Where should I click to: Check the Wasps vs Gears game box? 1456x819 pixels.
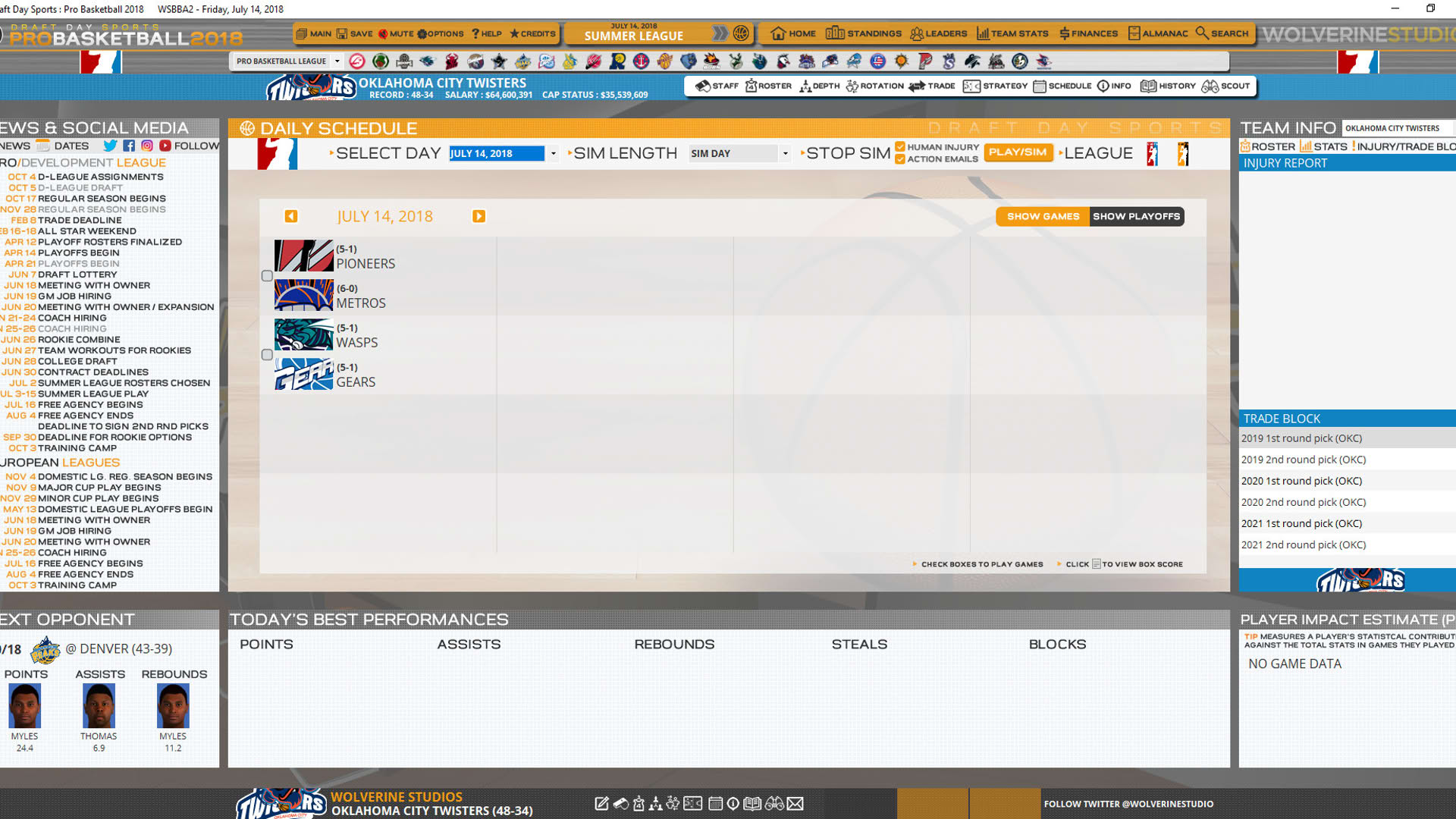click(x=267, y=355)
